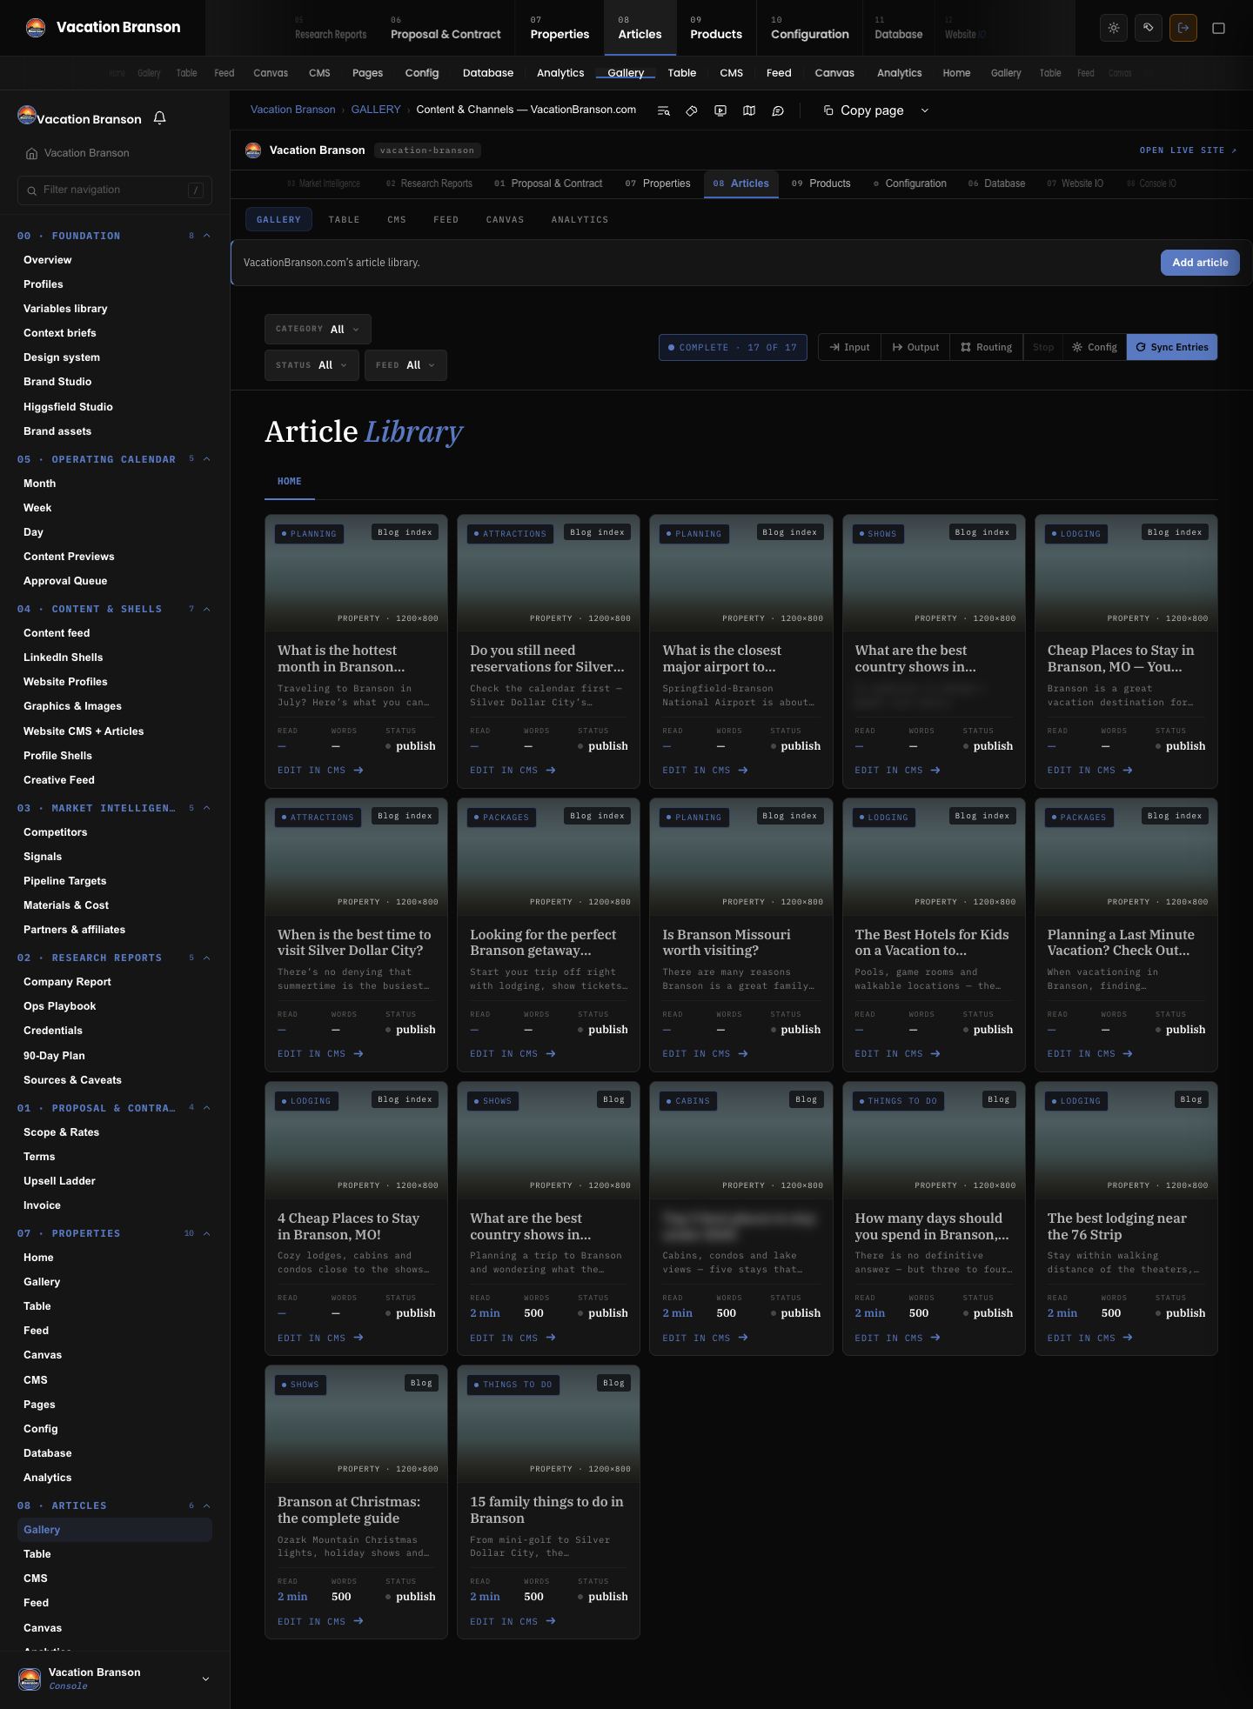Expand the Vacation Branson Console account switcher
Viewport: 1253px width, 1709px height.
pyautogui.click(x=115, y=1679)
